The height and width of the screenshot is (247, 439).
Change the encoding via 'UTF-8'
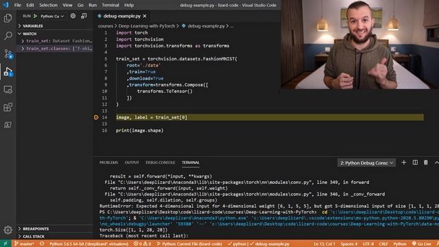pyautogui.click(x=368, y=244)
